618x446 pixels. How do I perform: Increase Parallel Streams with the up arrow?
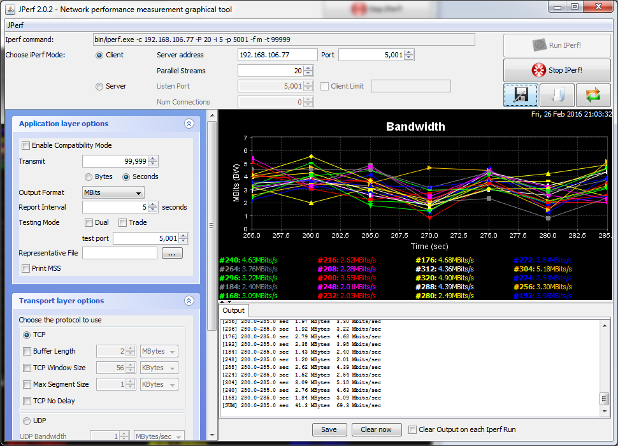(308, 68)
